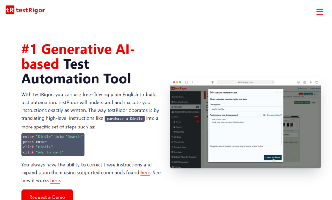Click the code line 'click "Add to cart"'
Image resolution: width=332 pixels, height=200 pixels.
(x=43, y=152)
